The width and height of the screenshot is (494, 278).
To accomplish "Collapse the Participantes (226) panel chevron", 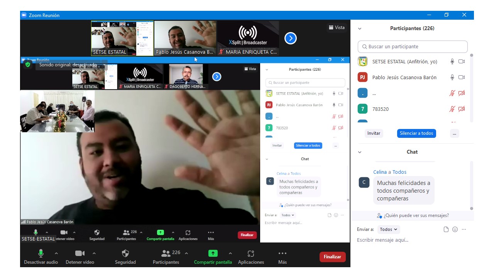I will [x=360, y=29].
